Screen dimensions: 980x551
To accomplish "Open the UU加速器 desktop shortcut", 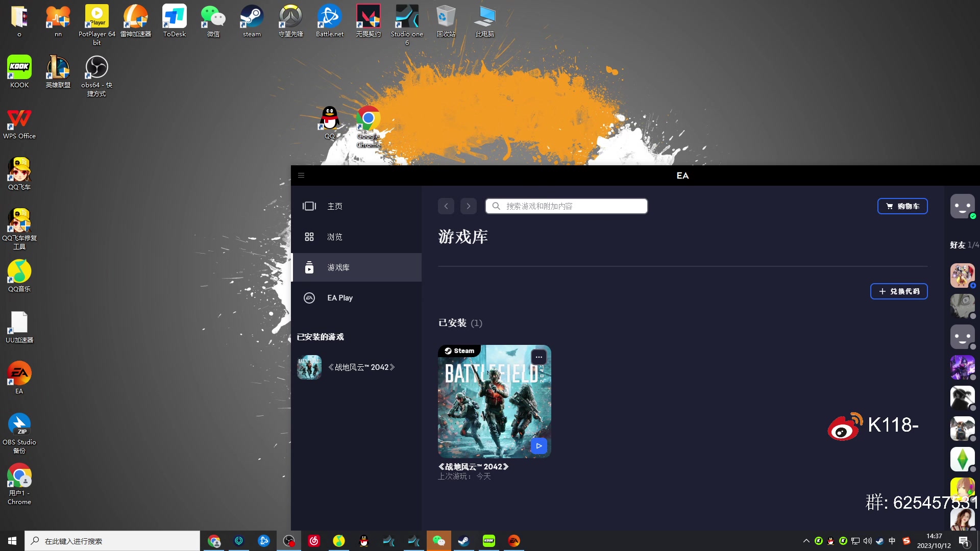I will coord(19,327).
